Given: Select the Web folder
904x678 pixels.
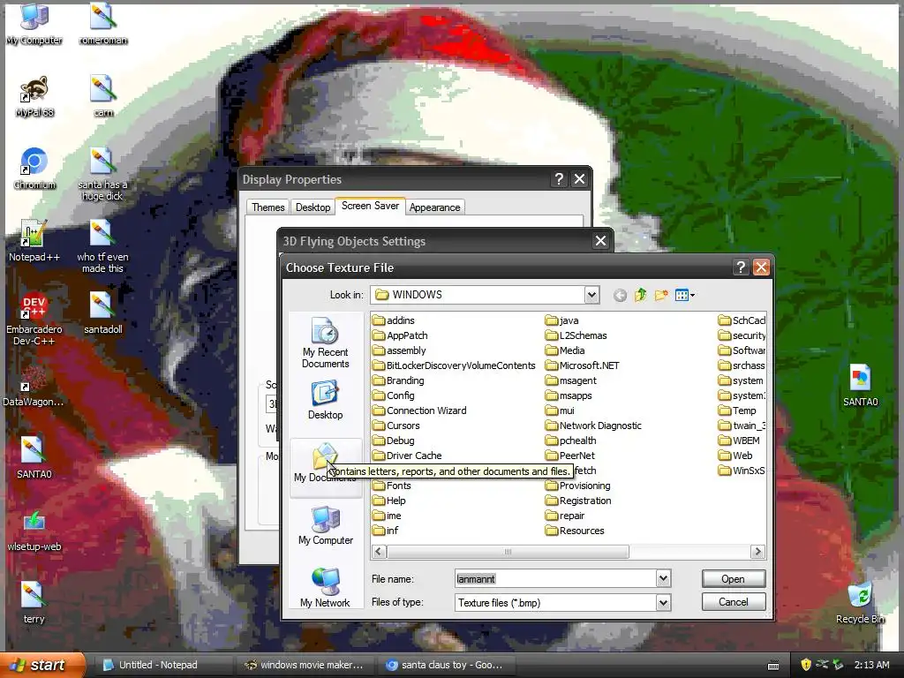Looking at the screenshot, I should 735,456.
